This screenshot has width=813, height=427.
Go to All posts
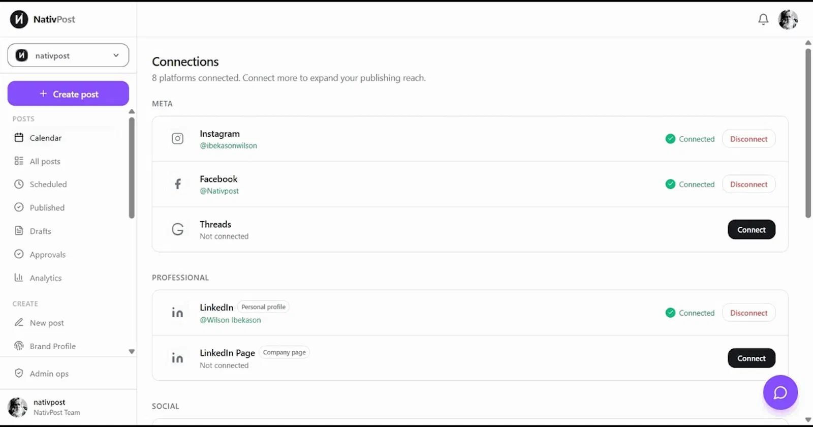point(45,161)
